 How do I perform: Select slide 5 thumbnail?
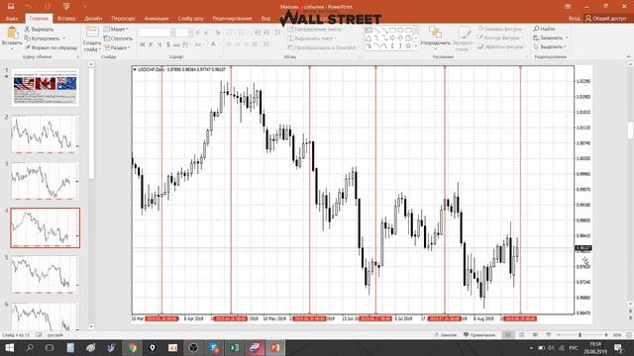click(x=45, y=275)
